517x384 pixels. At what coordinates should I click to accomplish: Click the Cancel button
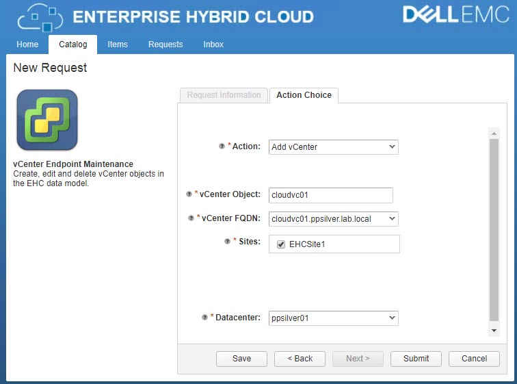(474, 359)
